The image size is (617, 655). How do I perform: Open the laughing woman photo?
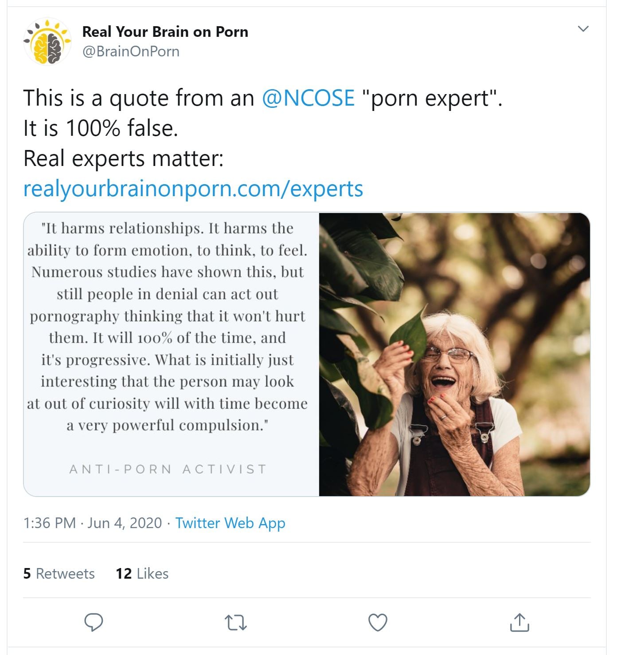(x=454, y=354)
